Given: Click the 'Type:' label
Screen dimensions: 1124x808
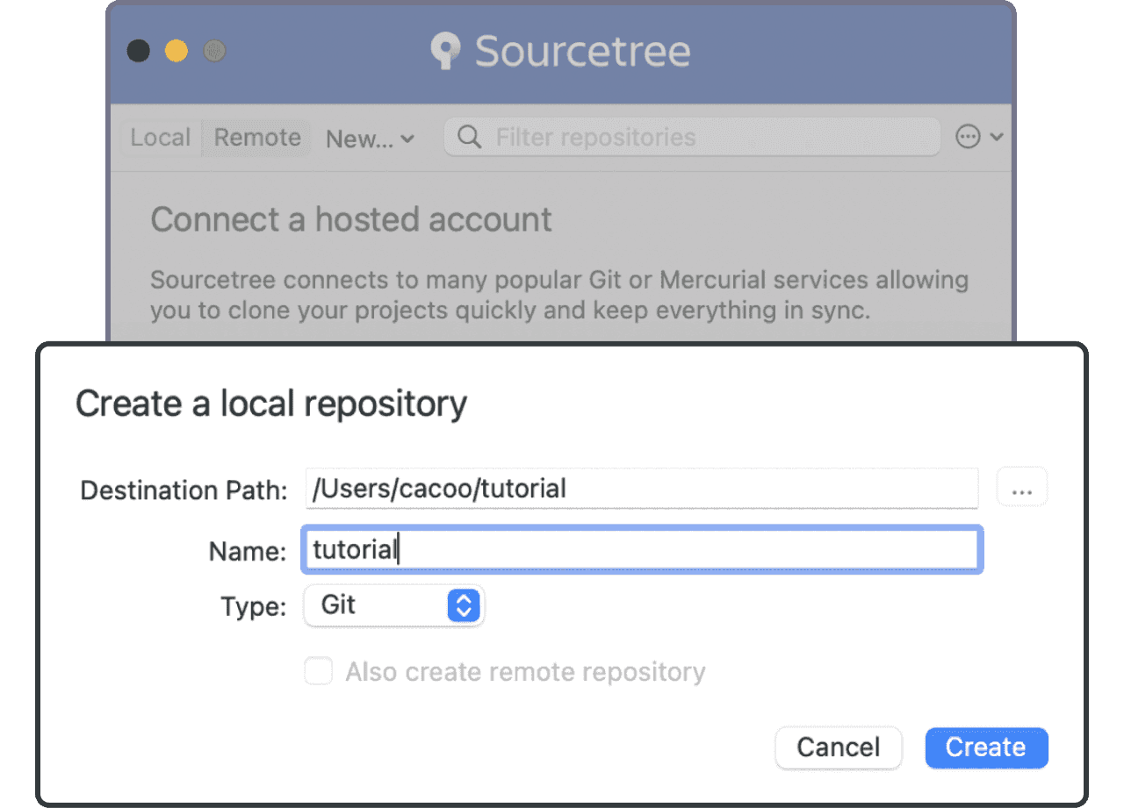Looking at the screenshot, I should point(254,606).
